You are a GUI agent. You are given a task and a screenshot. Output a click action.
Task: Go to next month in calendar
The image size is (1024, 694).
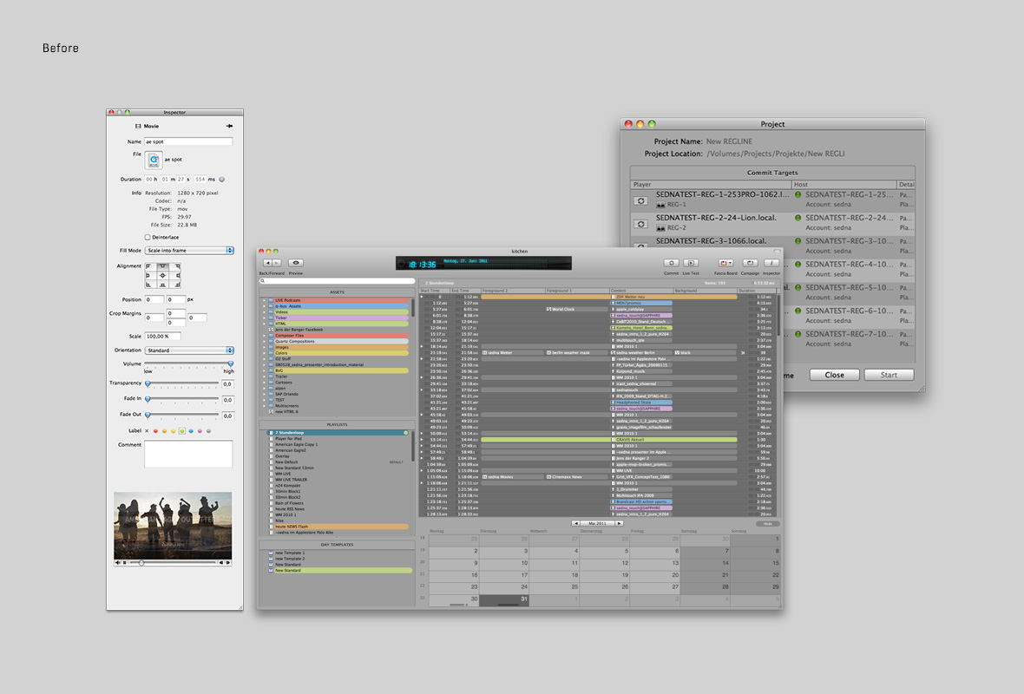(619, 523)
